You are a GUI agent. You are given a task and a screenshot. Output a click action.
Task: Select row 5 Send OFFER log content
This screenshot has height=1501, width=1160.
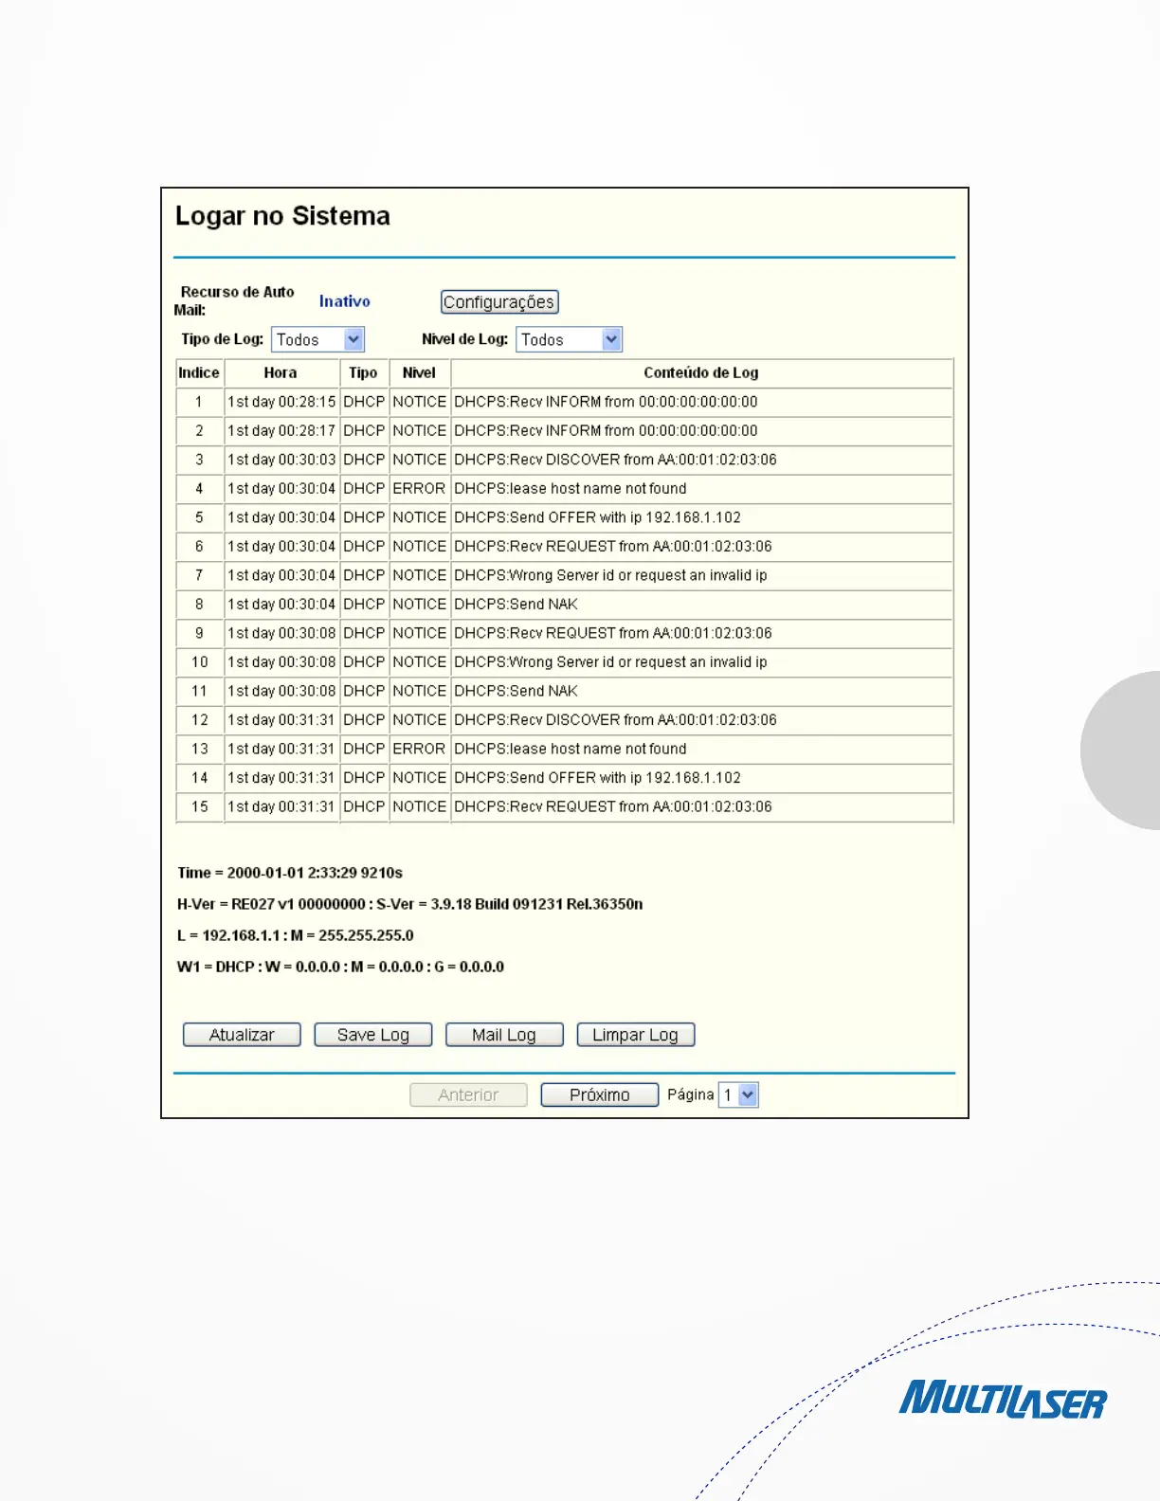(x=598, y=517)
